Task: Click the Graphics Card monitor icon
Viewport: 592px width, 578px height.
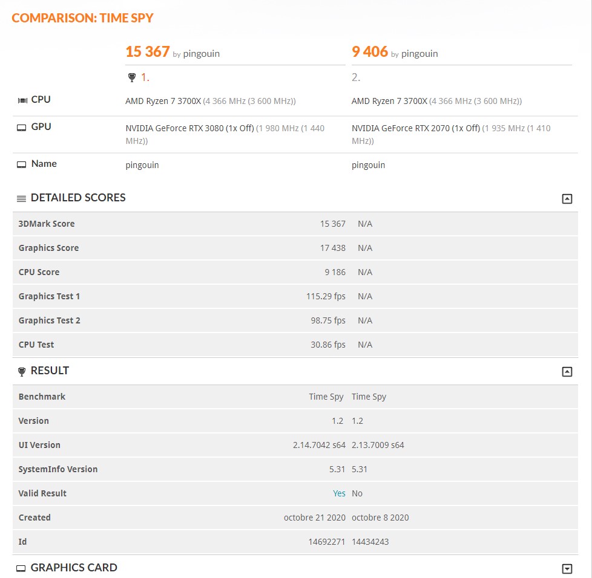Action: coord(21,568)
